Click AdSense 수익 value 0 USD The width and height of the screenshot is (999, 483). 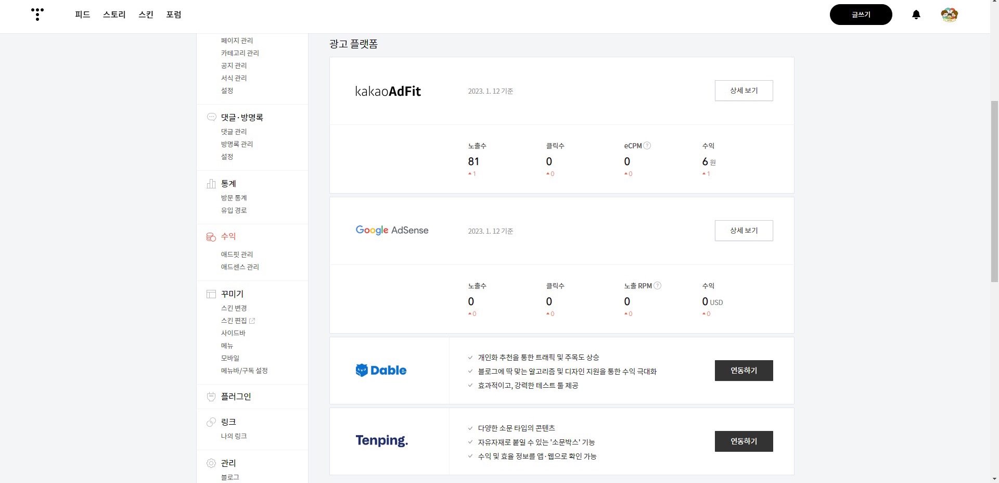(712, 302)
